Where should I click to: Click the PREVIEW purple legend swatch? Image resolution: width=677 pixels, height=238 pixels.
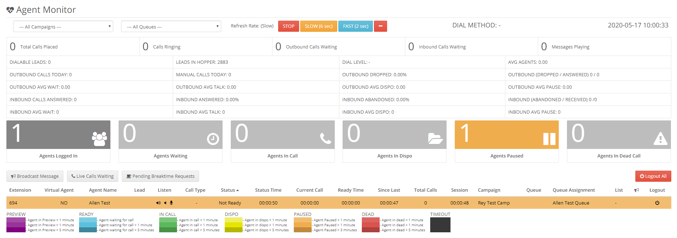[x=16, y=225]
